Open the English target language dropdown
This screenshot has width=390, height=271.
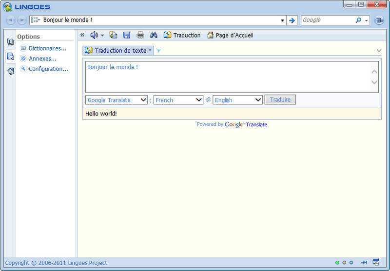pos(237,100)
